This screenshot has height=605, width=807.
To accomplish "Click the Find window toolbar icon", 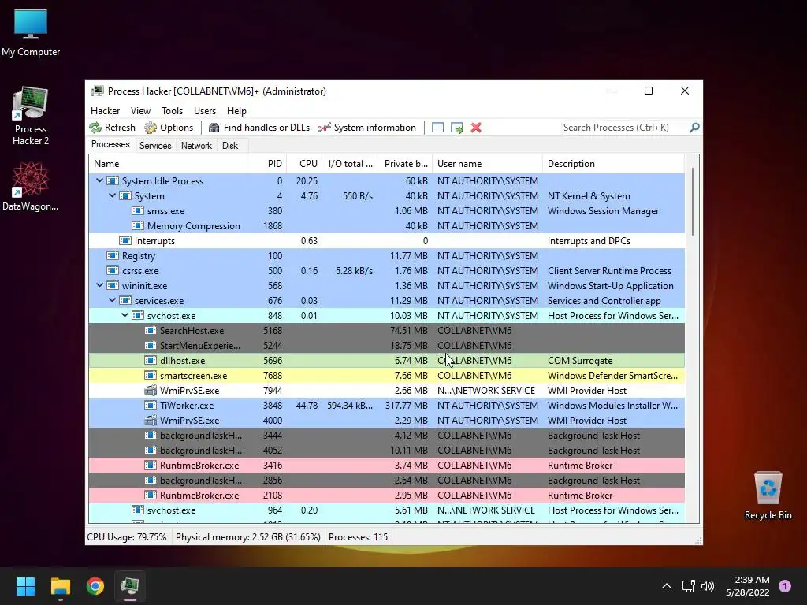I will [437, 128].
